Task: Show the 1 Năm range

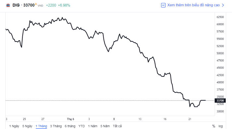Action: pyautogui.click(x=92, y=126)
